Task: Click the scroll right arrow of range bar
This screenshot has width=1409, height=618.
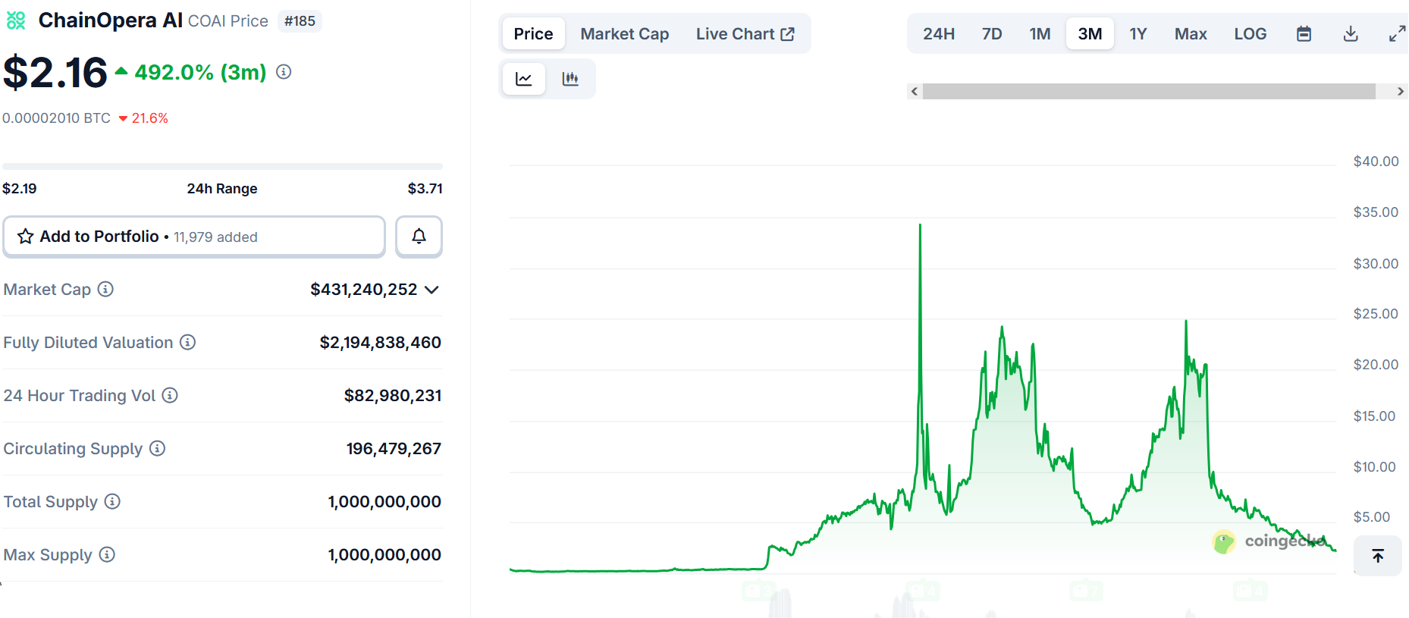Action: tap(1401, 92)
